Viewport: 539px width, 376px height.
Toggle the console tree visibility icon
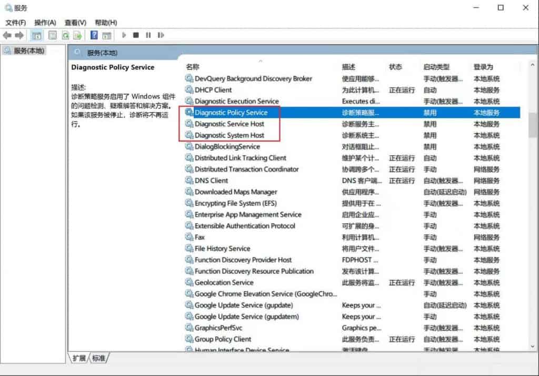tap(36, 35)
